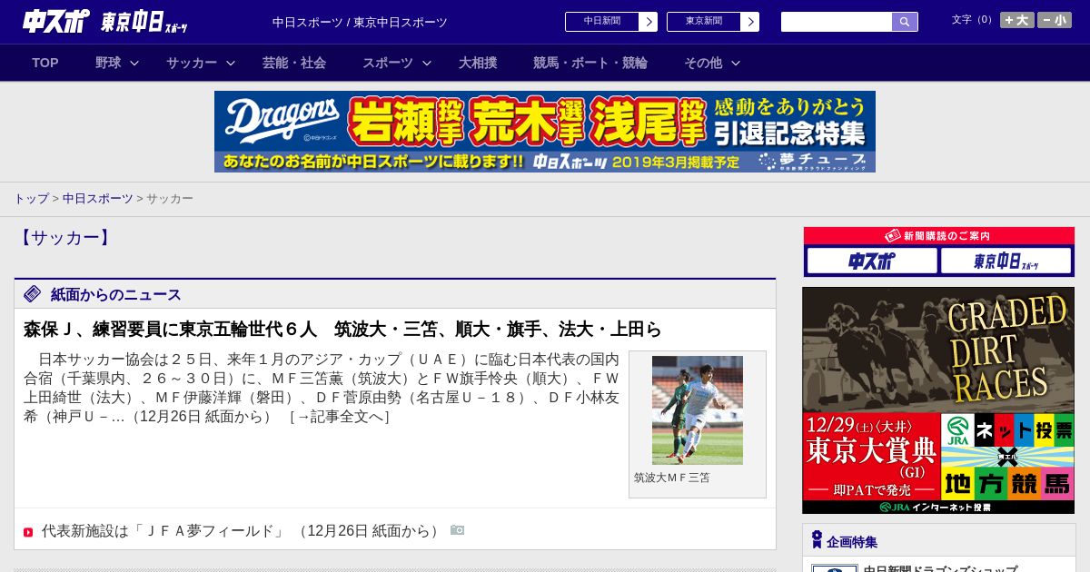Viewport: 1090px width, 572px height.
Task: Follow the 中日スポーツ breadcrumb link
Action: pos(97,198)
